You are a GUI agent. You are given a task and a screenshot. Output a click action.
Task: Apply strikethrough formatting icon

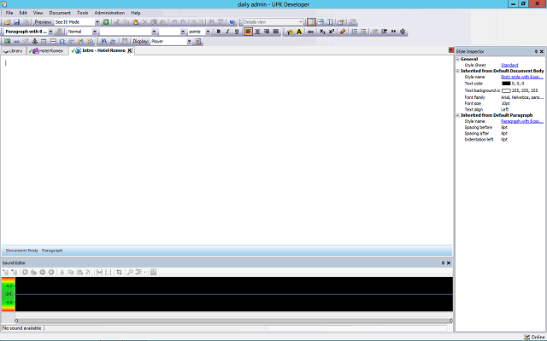pyautogui.click(x=310, y=32)
